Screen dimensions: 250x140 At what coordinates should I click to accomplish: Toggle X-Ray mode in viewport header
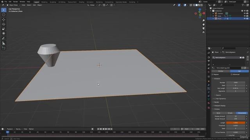click(x=191, y=5)
